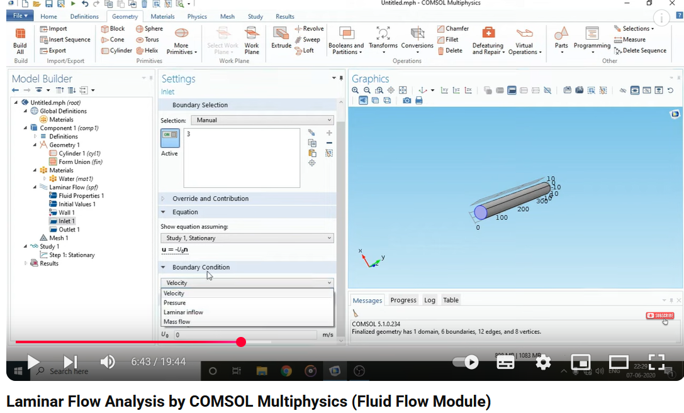Select the Extrude tool in ribbon
This screenshot has width=684, height=413.
(281, 35)
